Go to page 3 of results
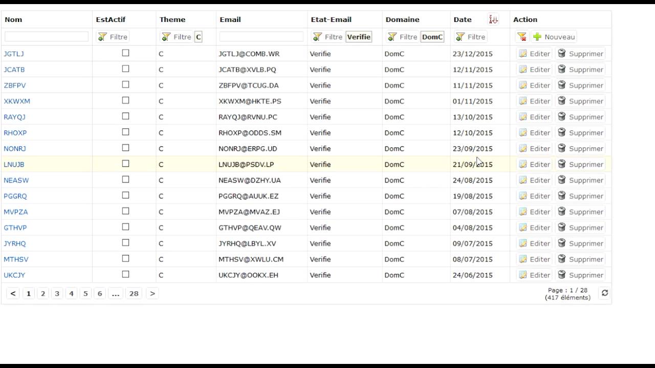 coord(57,293)
